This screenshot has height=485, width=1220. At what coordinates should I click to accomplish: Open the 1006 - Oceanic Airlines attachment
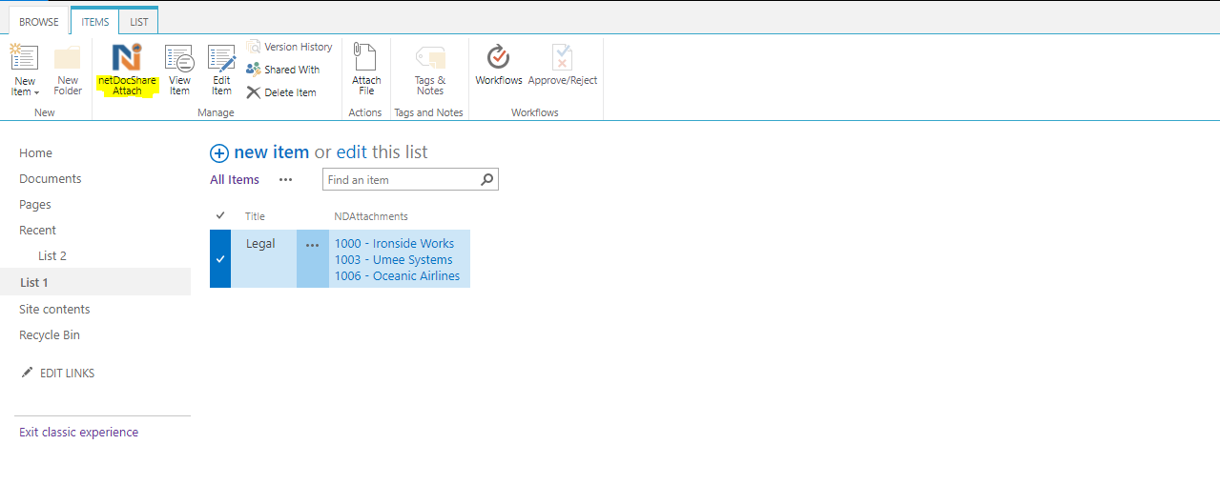(397, 276)
